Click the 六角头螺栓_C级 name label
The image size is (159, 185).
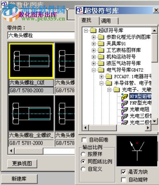coord(31,83)
